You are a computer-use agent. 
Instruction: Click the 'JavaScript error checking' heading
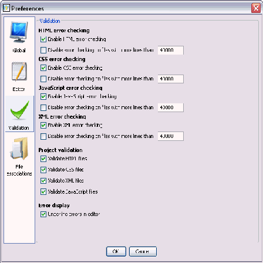pos(70,88)
